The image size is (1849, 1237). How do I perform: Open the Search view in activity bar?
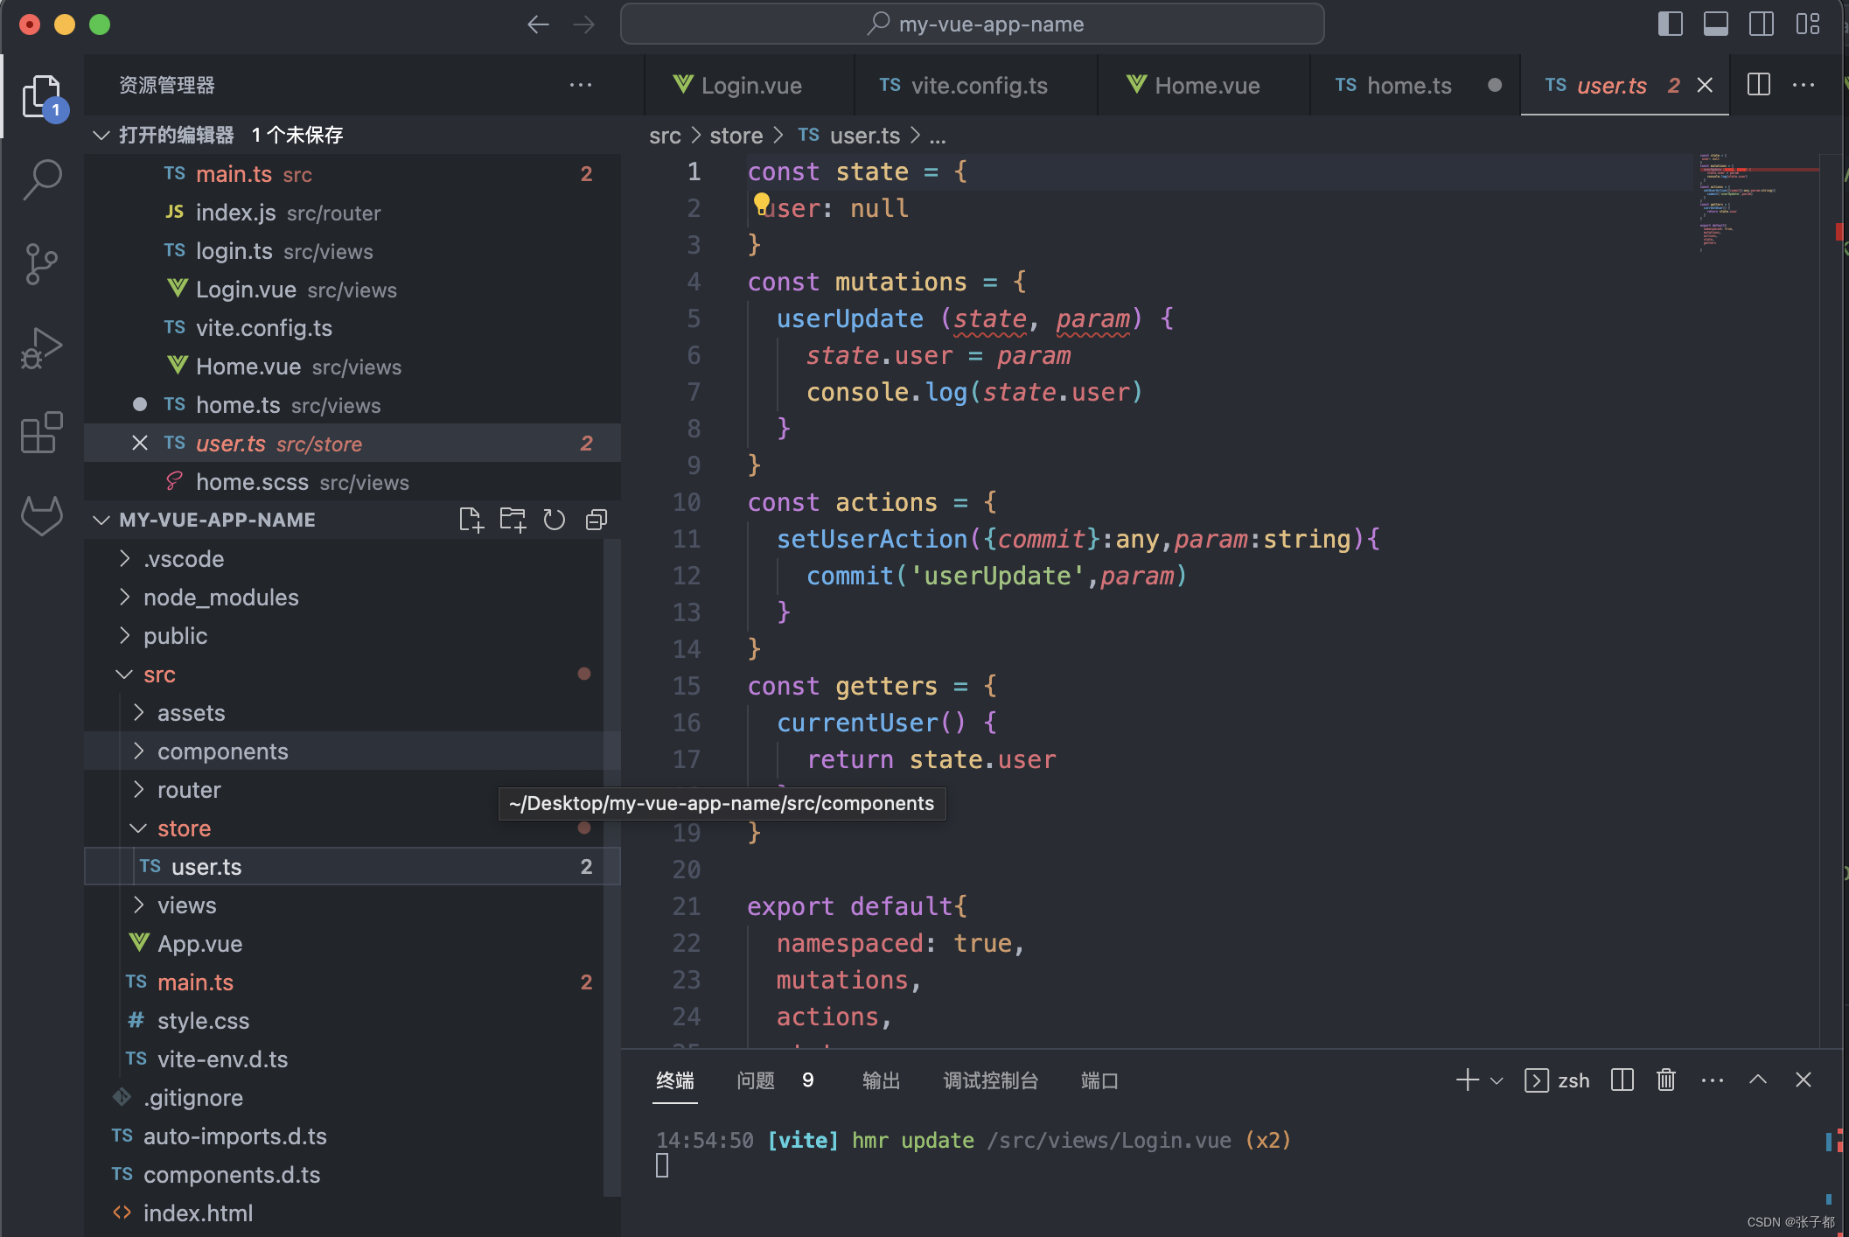pos(42,179)
